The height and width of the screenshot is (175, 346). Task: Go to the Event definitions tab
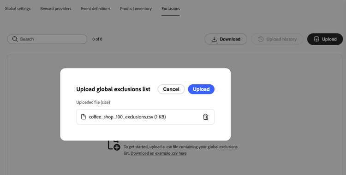click(95, 9)
